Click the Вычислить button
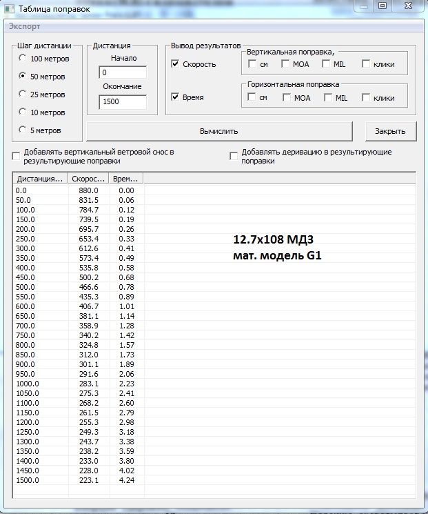 click(x=219, y=131)
